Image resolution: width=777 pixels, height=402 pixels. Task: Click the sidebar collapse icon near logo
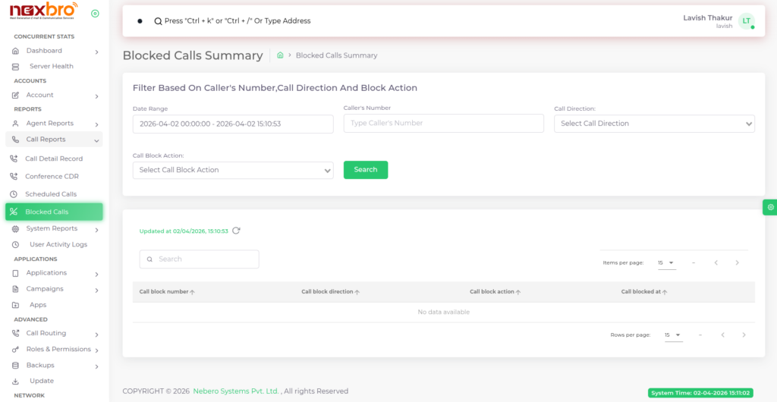[x=95, y=14]
